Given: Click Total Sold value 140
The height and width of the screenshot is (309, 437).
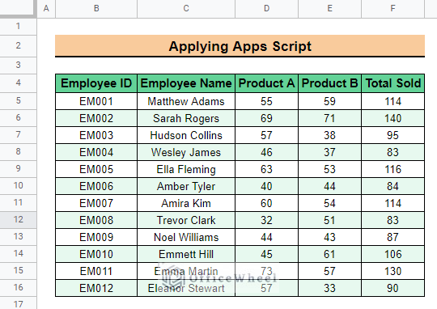Looking at the screenshot, I should click(x=392, y=118).
